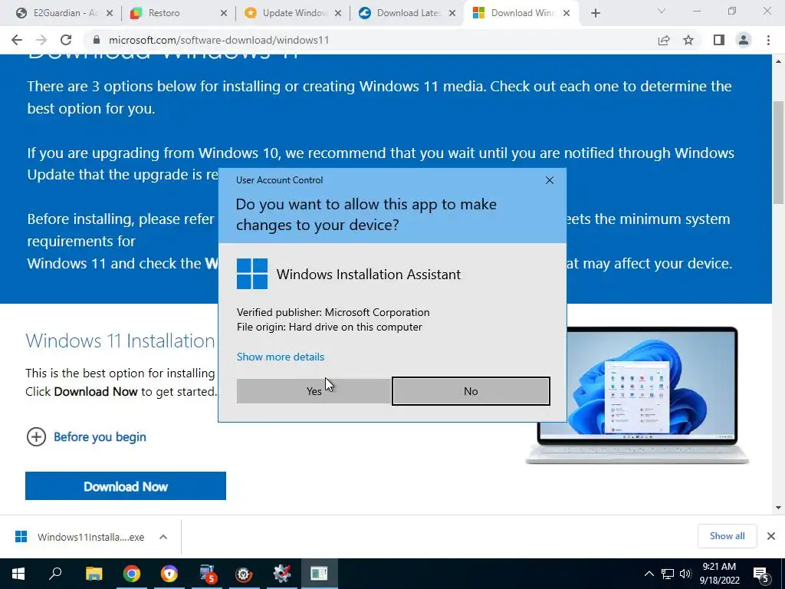Open the Chrome profile menu

point(744,40)
